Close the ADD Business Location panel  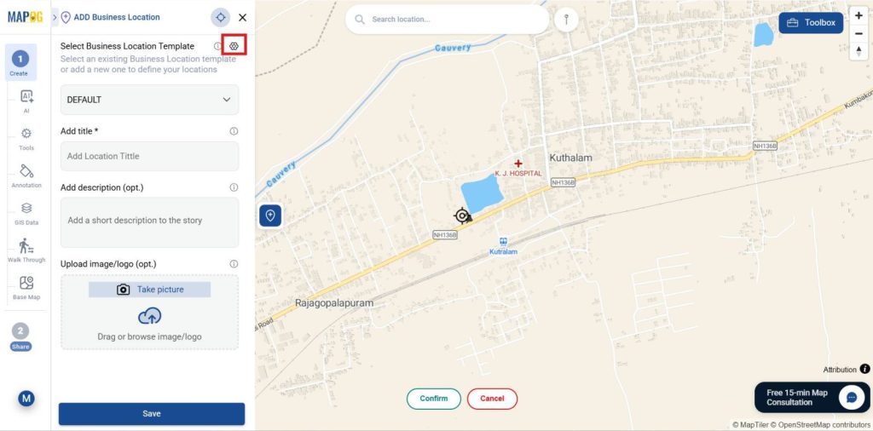(x=243, y=18)
